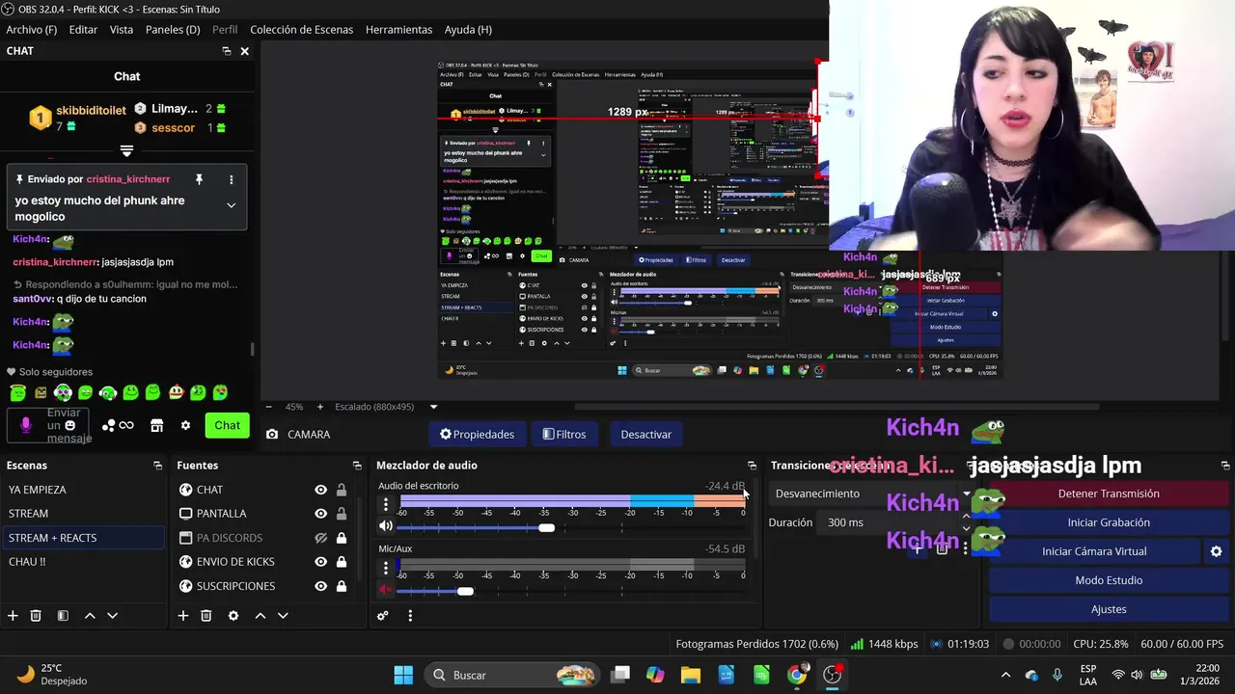Unlock the PA DISCORDS source
This screenshot has width=1235, height=694.
point(341,538)
